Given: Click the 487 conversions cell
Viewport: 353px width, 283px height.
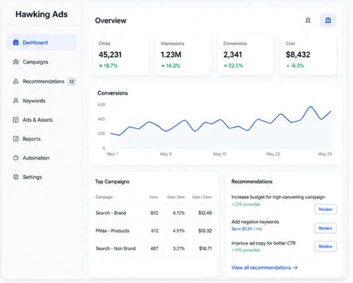Looking at the screenshot, I should click(x=155, y=248).
